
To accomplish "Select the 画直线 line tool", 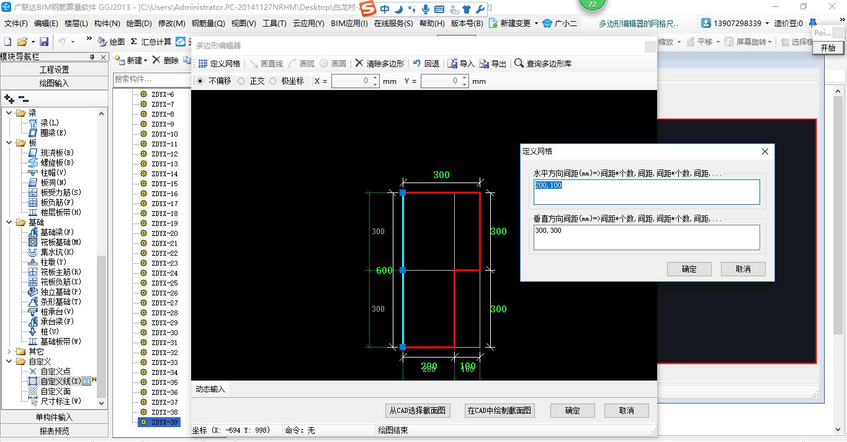I will (266, 63).
